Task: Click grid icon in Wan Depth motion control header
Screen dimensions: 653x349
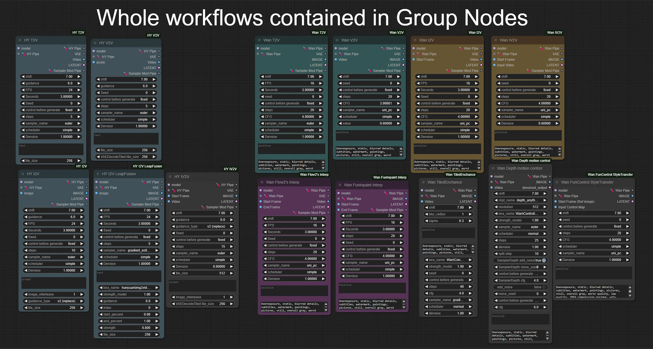Action: point(493,168)
